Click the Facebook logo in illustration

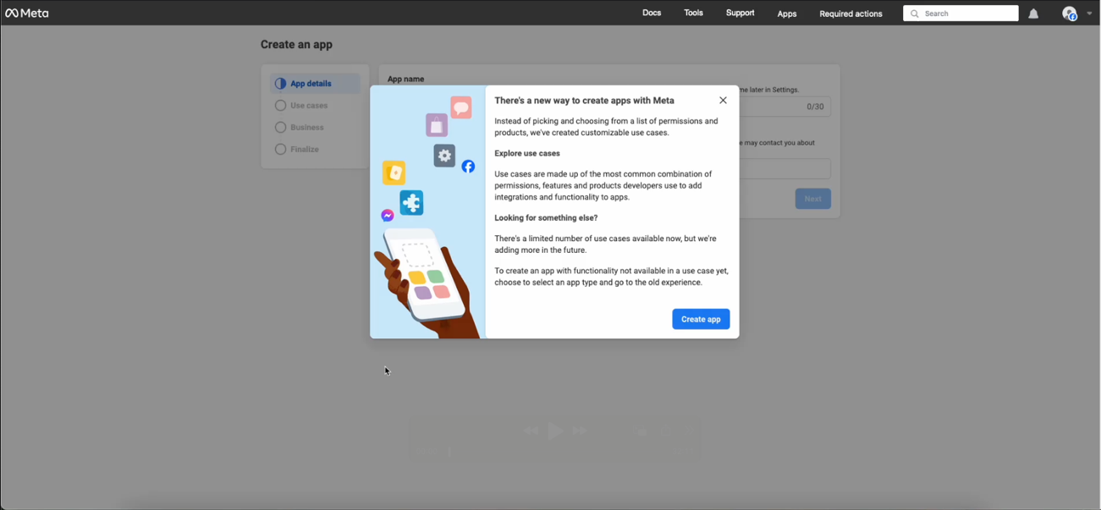coord(468,167)
